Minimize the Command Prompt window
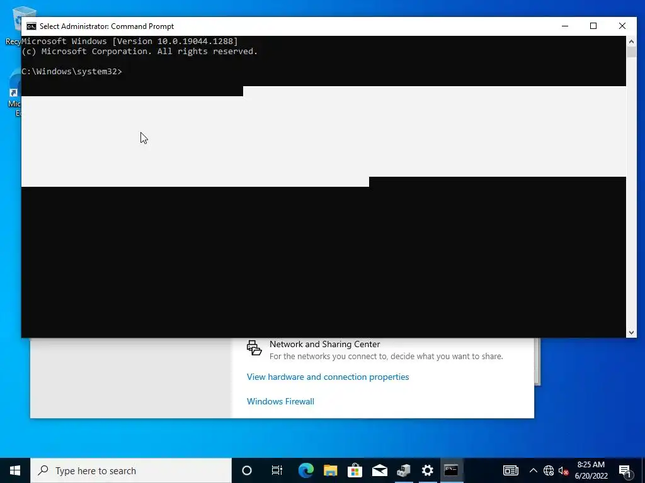The width and height of the screenshot is (645, 483). click(x=565, y=26)
